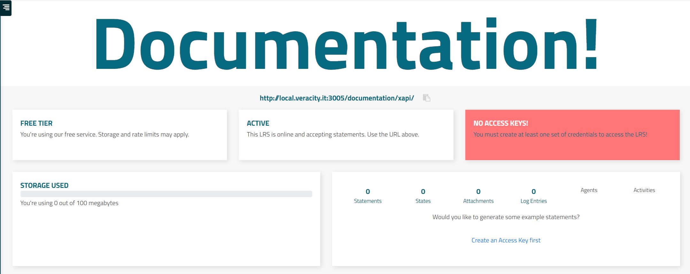Click the 0 out of 100 megabytes text
This screenshot has height=274, width=690.
pyautogui.click(x=69, y=203)
